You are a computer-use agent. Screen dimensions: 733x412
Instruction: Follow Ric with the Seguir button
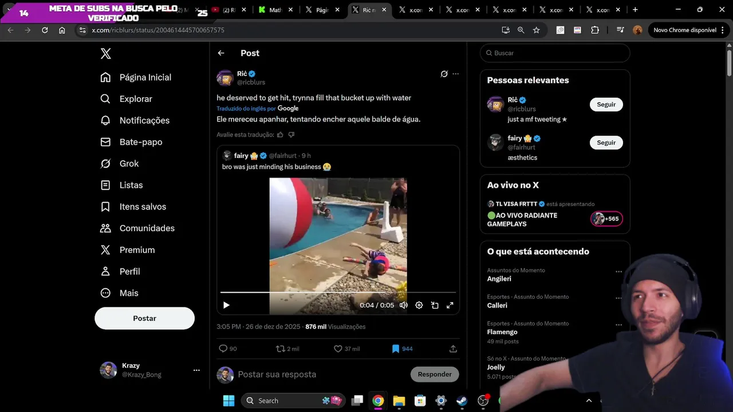[606, 105]
